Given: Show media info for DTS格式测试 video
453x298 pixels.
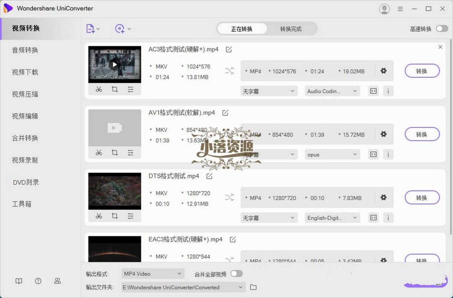Looking at the screenshot, I should pos(388,218).
